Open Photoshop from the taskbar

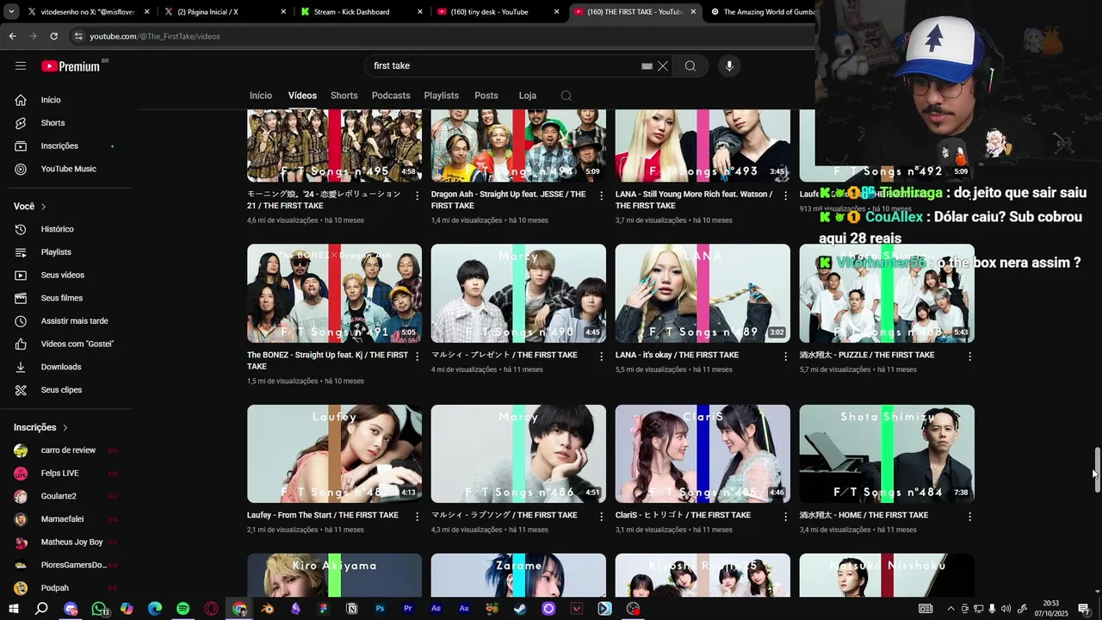pyautogui.click(x=380, y=609)
